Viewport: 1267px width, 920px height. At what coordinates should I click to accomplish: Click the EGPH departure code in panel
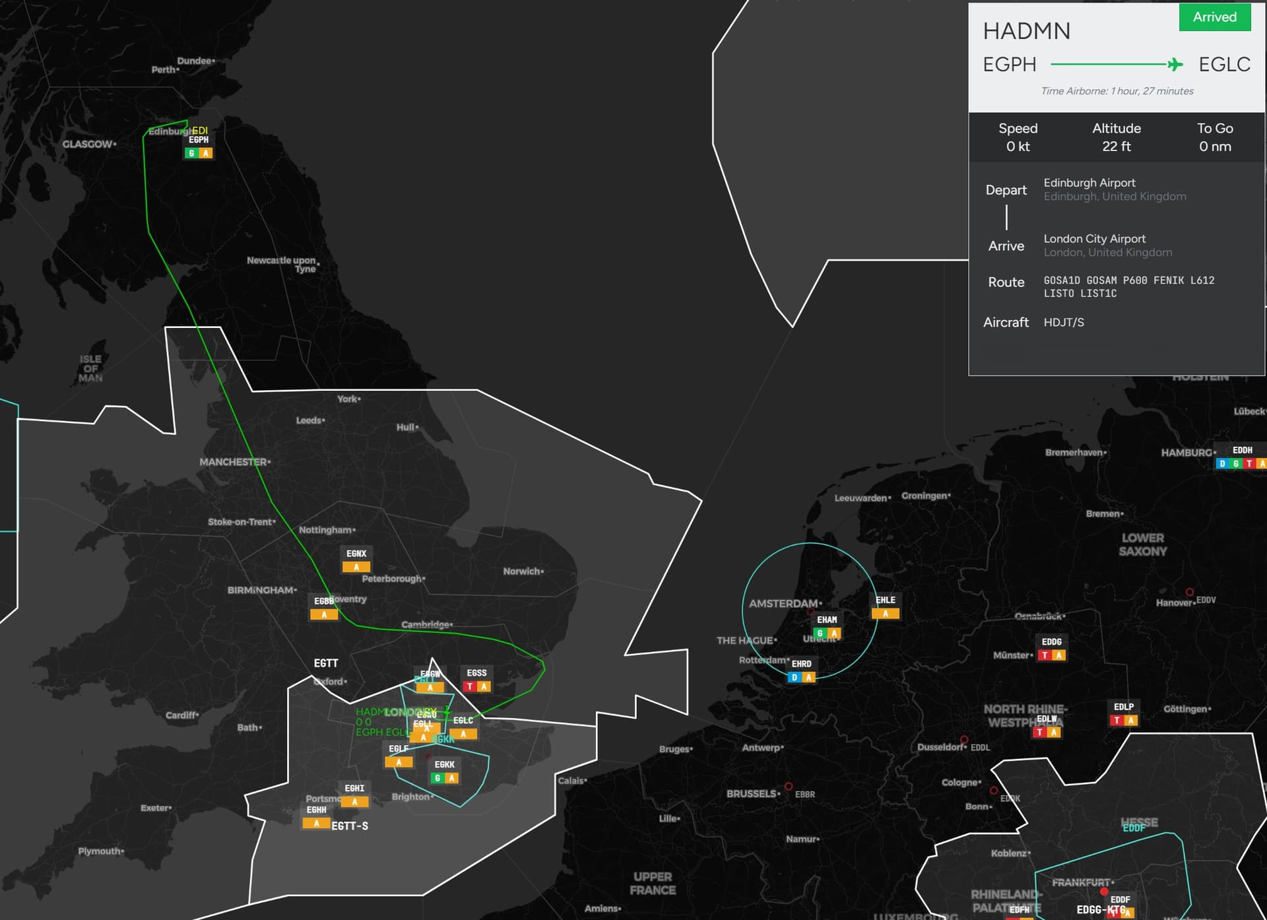(x=1009, y=64)
